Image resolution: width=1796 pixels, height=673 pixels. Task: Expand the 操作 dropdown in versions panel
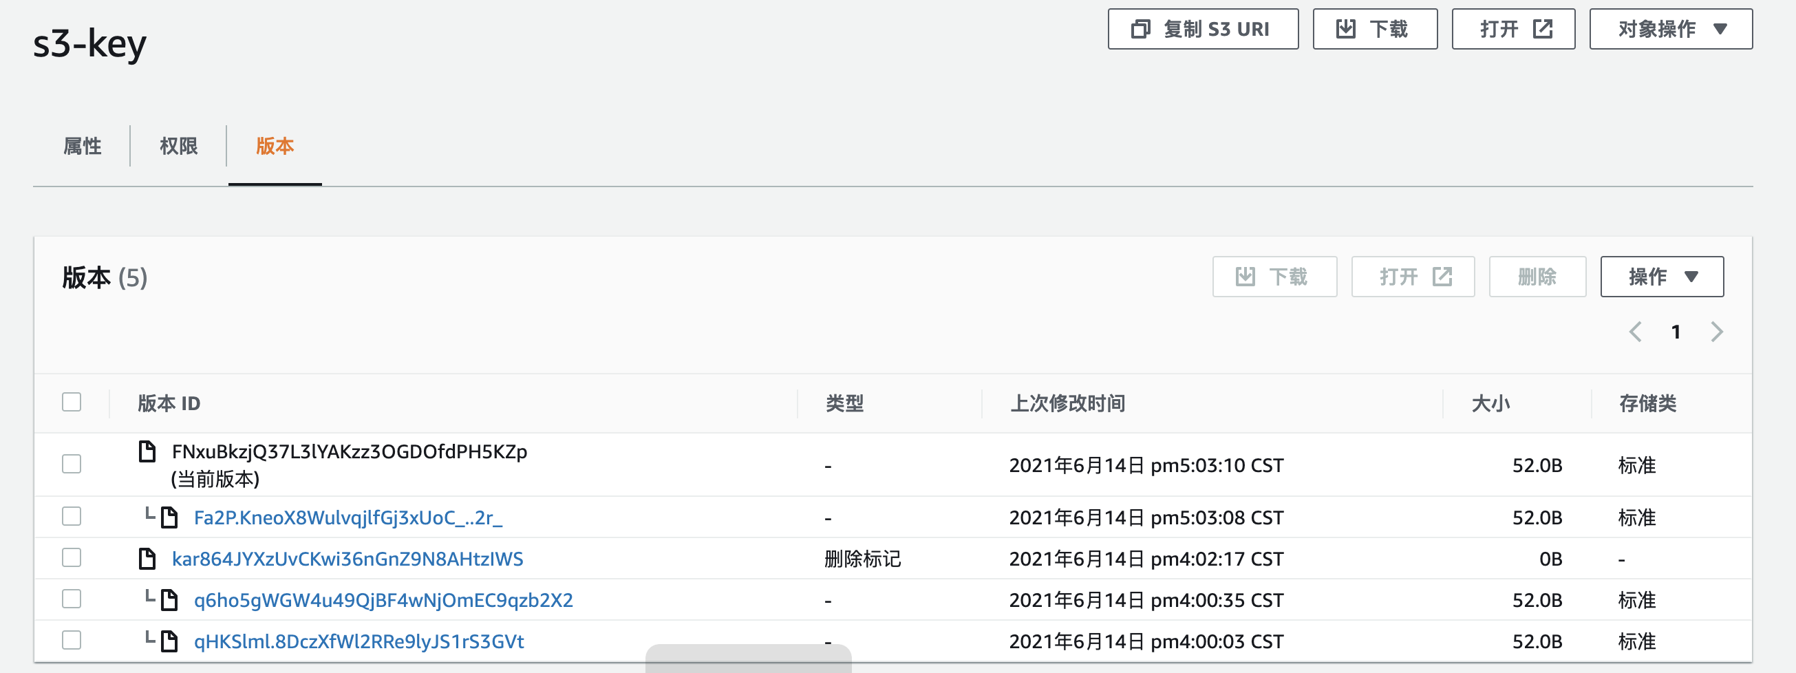(x=1661, y=277)
